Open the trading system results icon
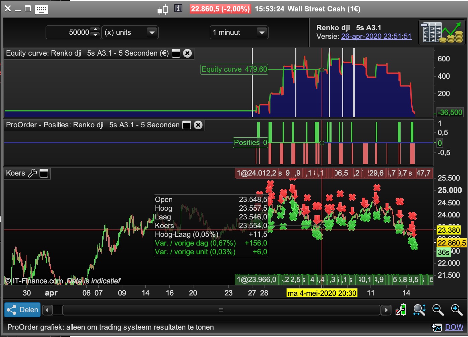The image size is (468, 337). coord(442,32)
